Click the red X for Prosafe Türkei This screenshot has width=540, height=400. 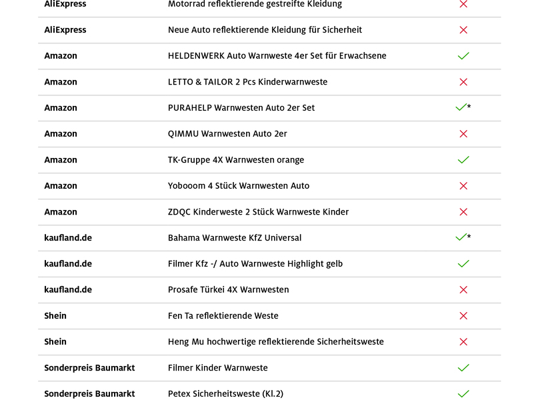[463, 290]
